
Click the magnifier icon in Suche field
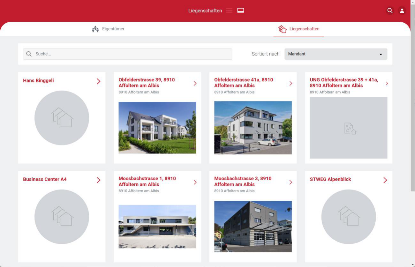29,54
